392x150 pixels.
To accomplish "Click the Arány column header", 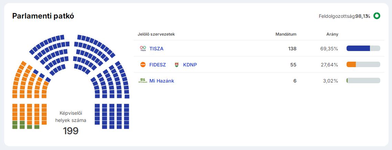I will click(332, 34).
